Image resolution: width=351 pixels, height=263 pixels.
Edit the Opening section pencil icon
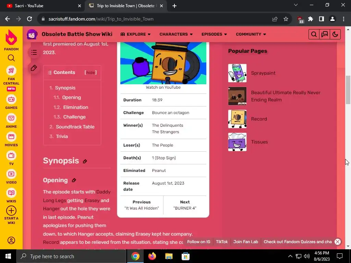(74, 180)
